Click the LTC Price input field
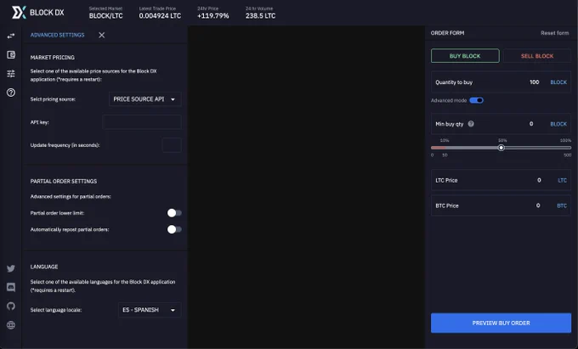 pyautogui.click(x=501, y=180)
